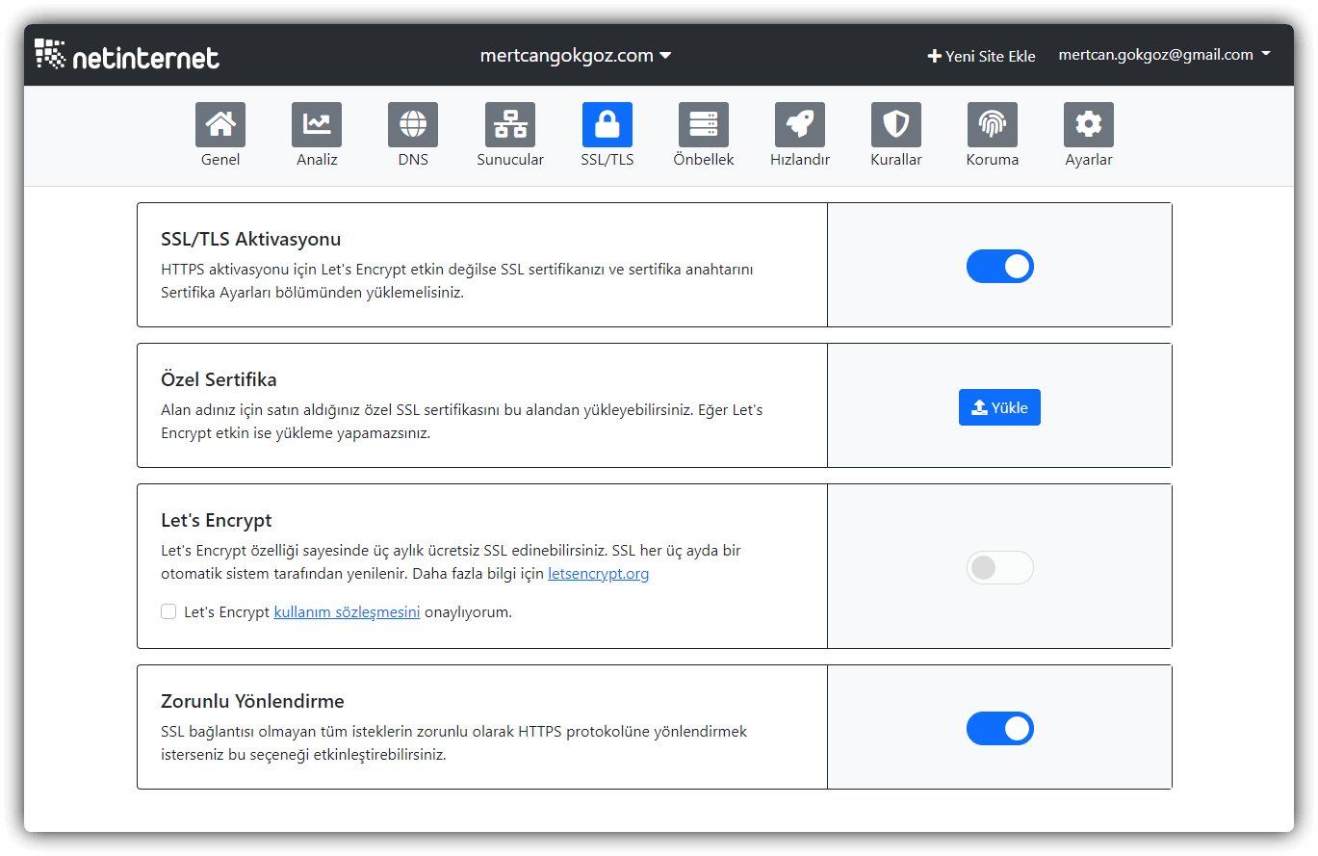
Task: Open the Önbellek server icon
Action: 704,124
